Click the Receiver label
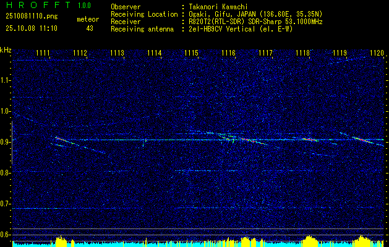The height and width of the screenshot is (247, 389). (126, 22)
